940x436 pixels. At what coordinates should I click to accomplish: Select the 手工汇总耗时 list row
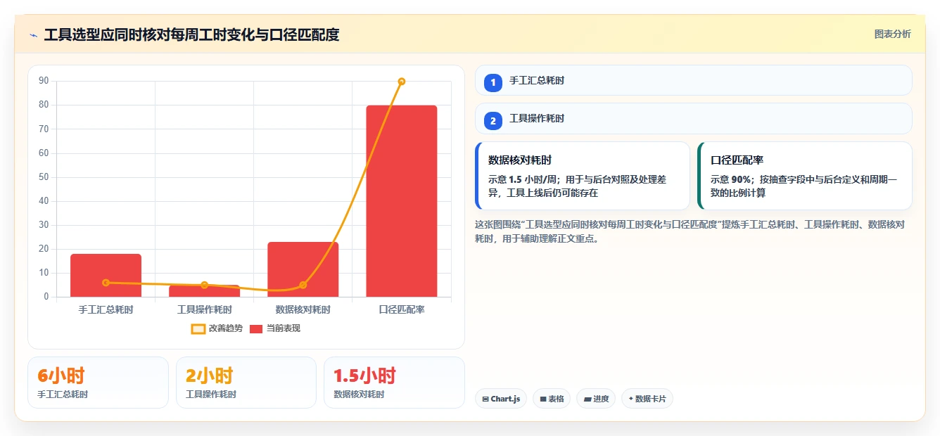(x=693, y=80)
